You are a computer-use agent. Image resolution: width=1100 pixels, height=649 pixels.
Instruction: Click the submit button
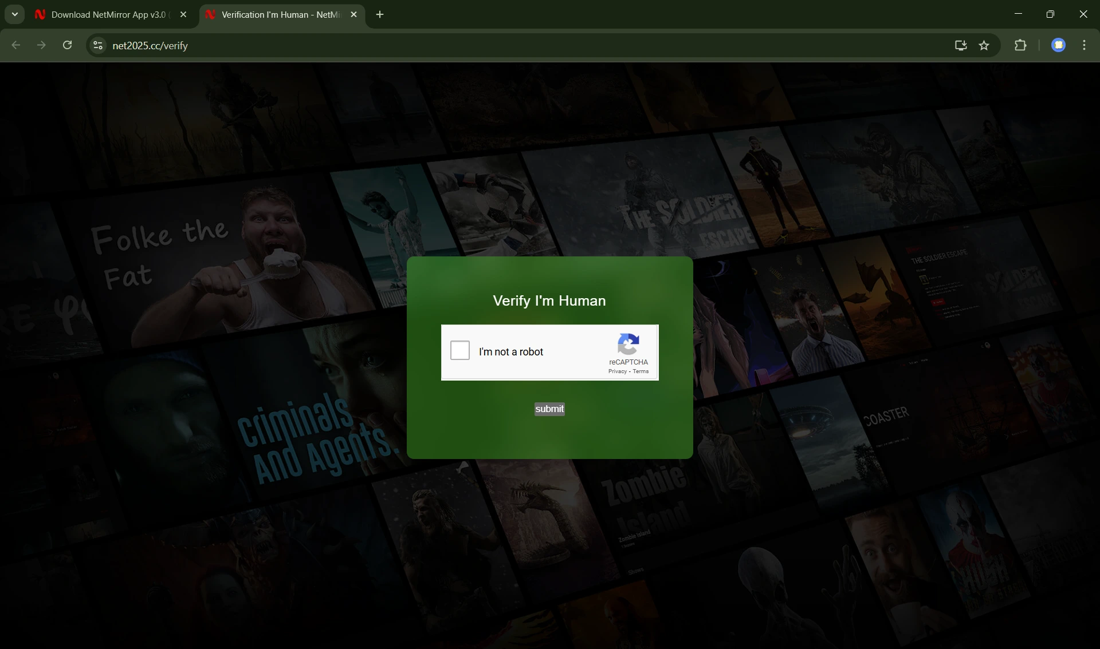pos(549,409)
